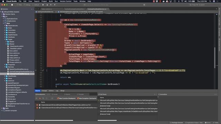The height and width of the screenshot is (124, 221).
Task: Collapse the Web project node
Action: click(3, 23)
